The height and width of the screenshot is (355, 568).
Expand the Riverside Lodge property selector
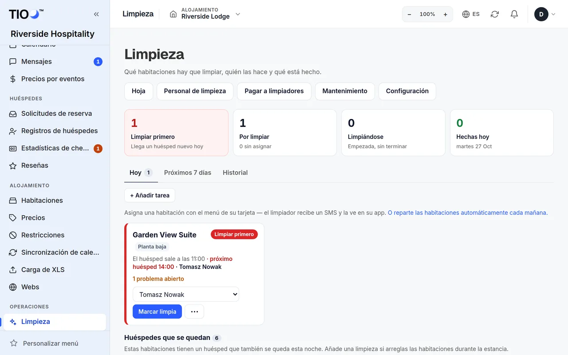coord(205,14)
